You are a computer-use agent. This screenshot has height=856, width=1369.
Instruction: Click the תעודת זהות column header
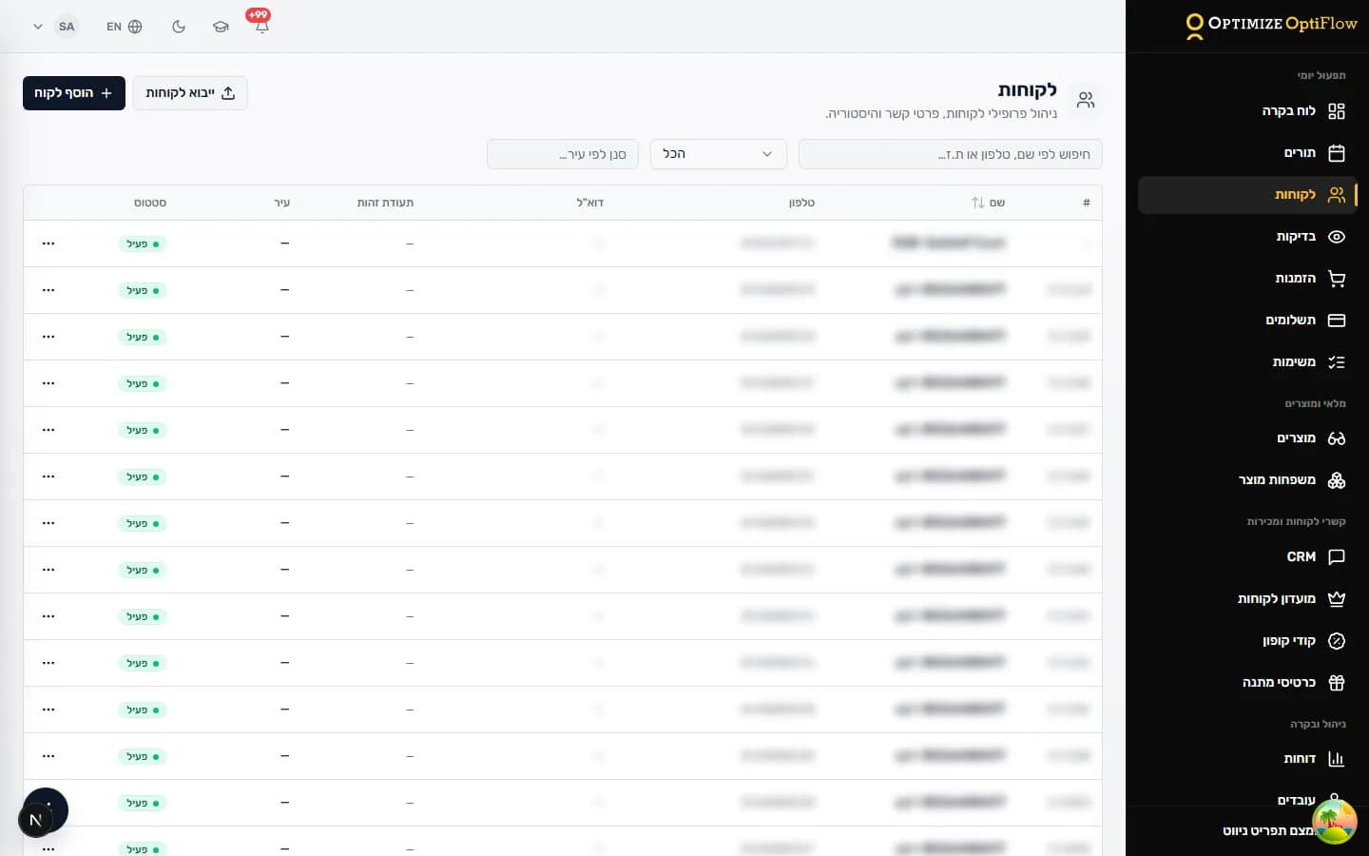click(385, 203)
